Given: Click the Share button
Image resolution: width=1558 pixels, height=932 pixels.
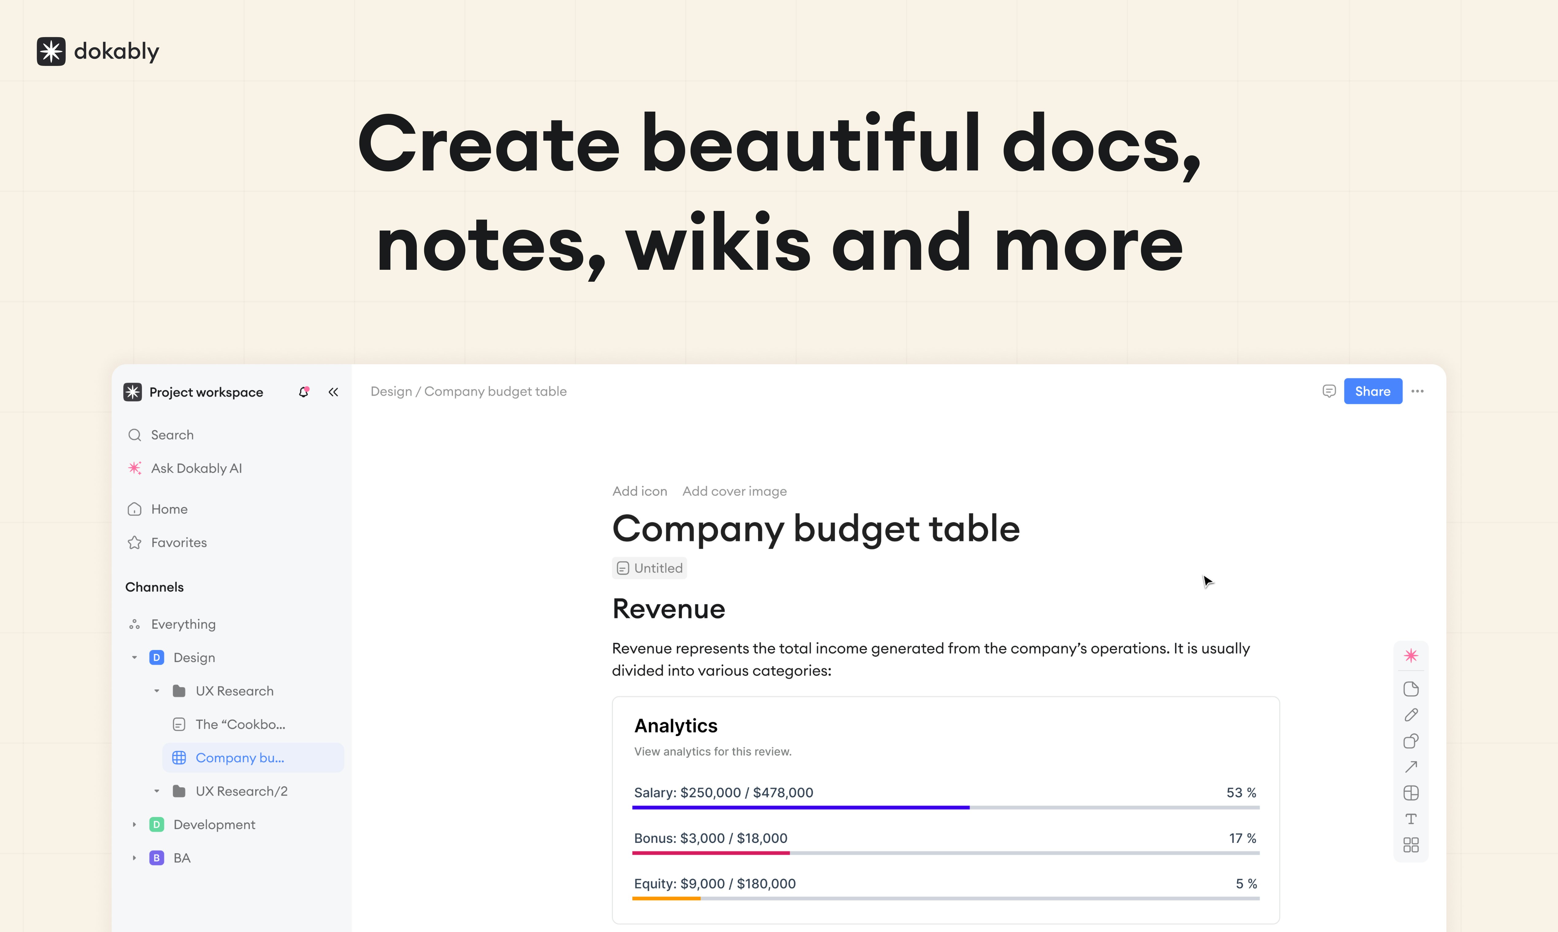Looking at the screenshot, I should pyautogui.click(x=1372, y=391).
